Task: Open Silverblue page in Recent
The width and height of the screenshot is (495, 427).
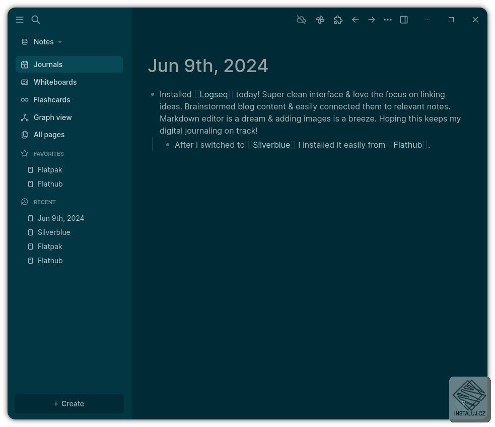Action: tap(54, 232)
